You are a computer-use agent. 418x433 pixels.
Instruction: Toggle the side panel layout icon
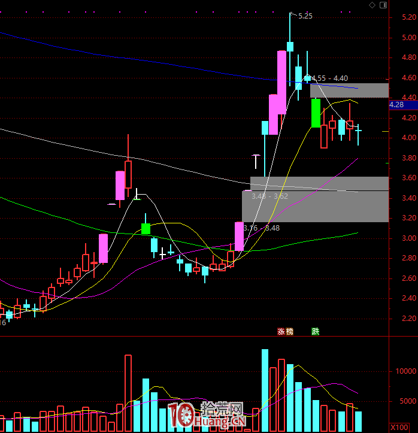click(383, 5)
